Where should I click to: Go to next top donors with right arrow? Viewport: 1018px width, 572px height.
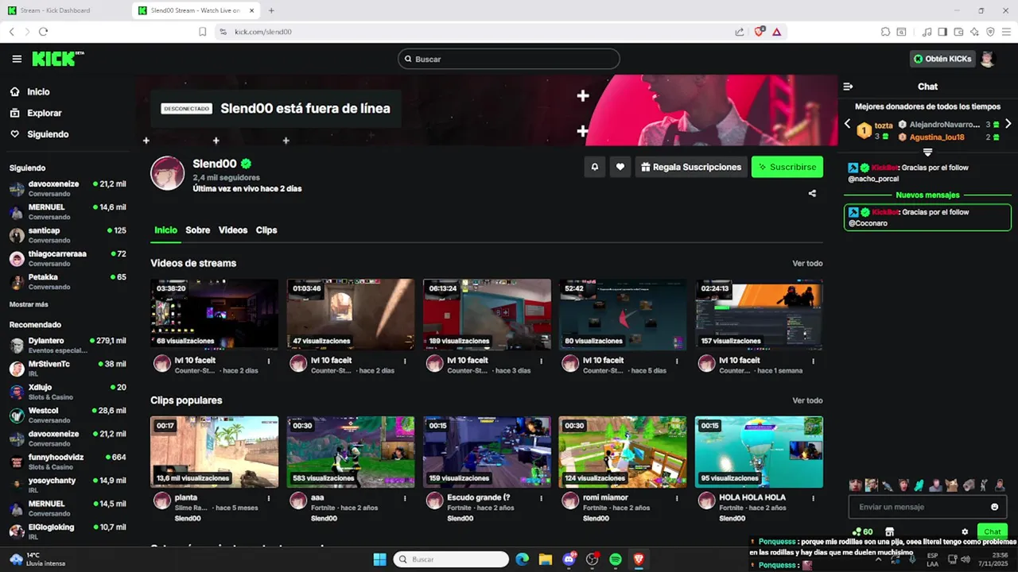coord(1008,124)
